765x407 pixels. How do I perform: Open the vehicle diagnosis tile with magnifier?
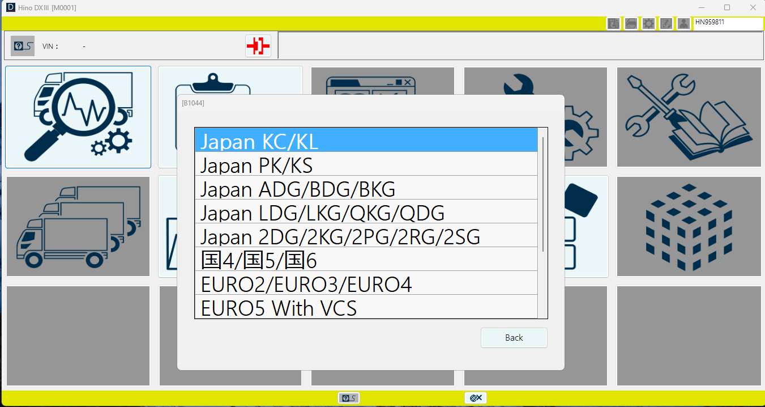pos(78,117)
